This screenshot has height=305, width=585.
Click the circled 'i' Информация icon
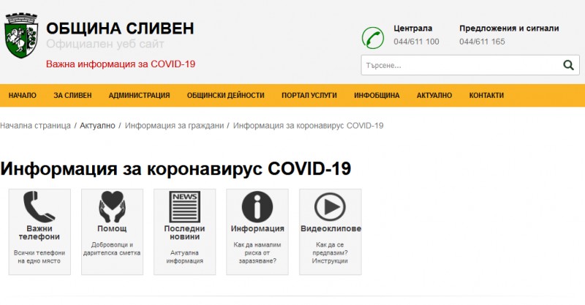pos(257,206)
